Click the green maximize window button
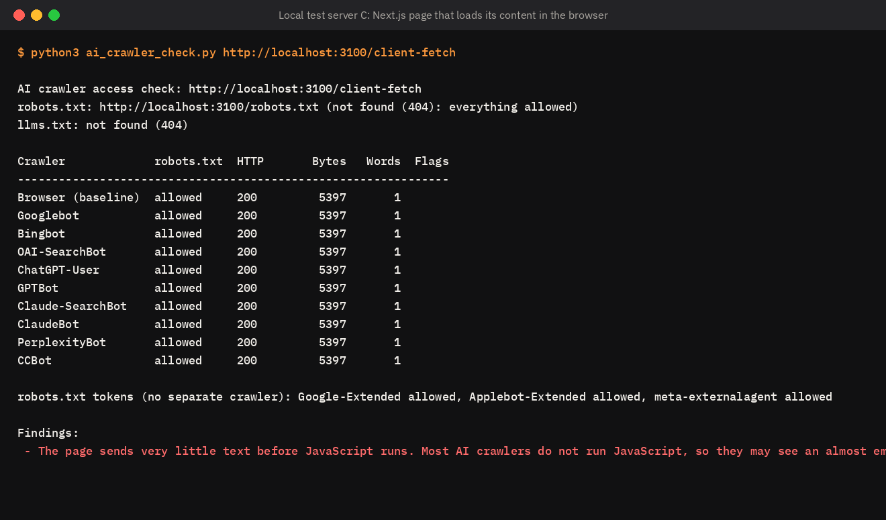Screen dimensions: 886x520 (54, 15)
